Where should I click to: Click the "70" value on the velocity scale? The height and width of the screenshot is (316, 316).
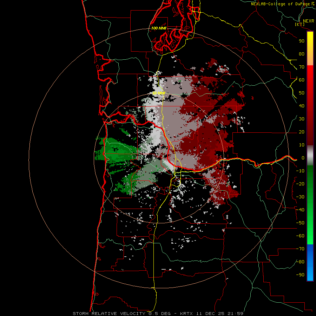point(302,67)
